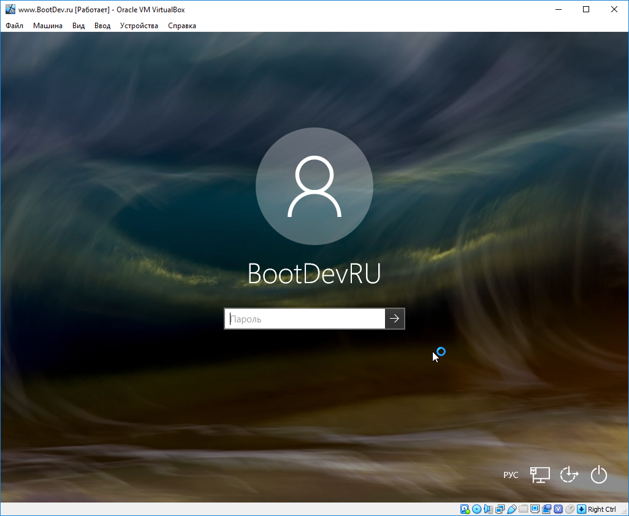Click the mouse integration status icon
629x516 pixels.
(x=570, y=509)
